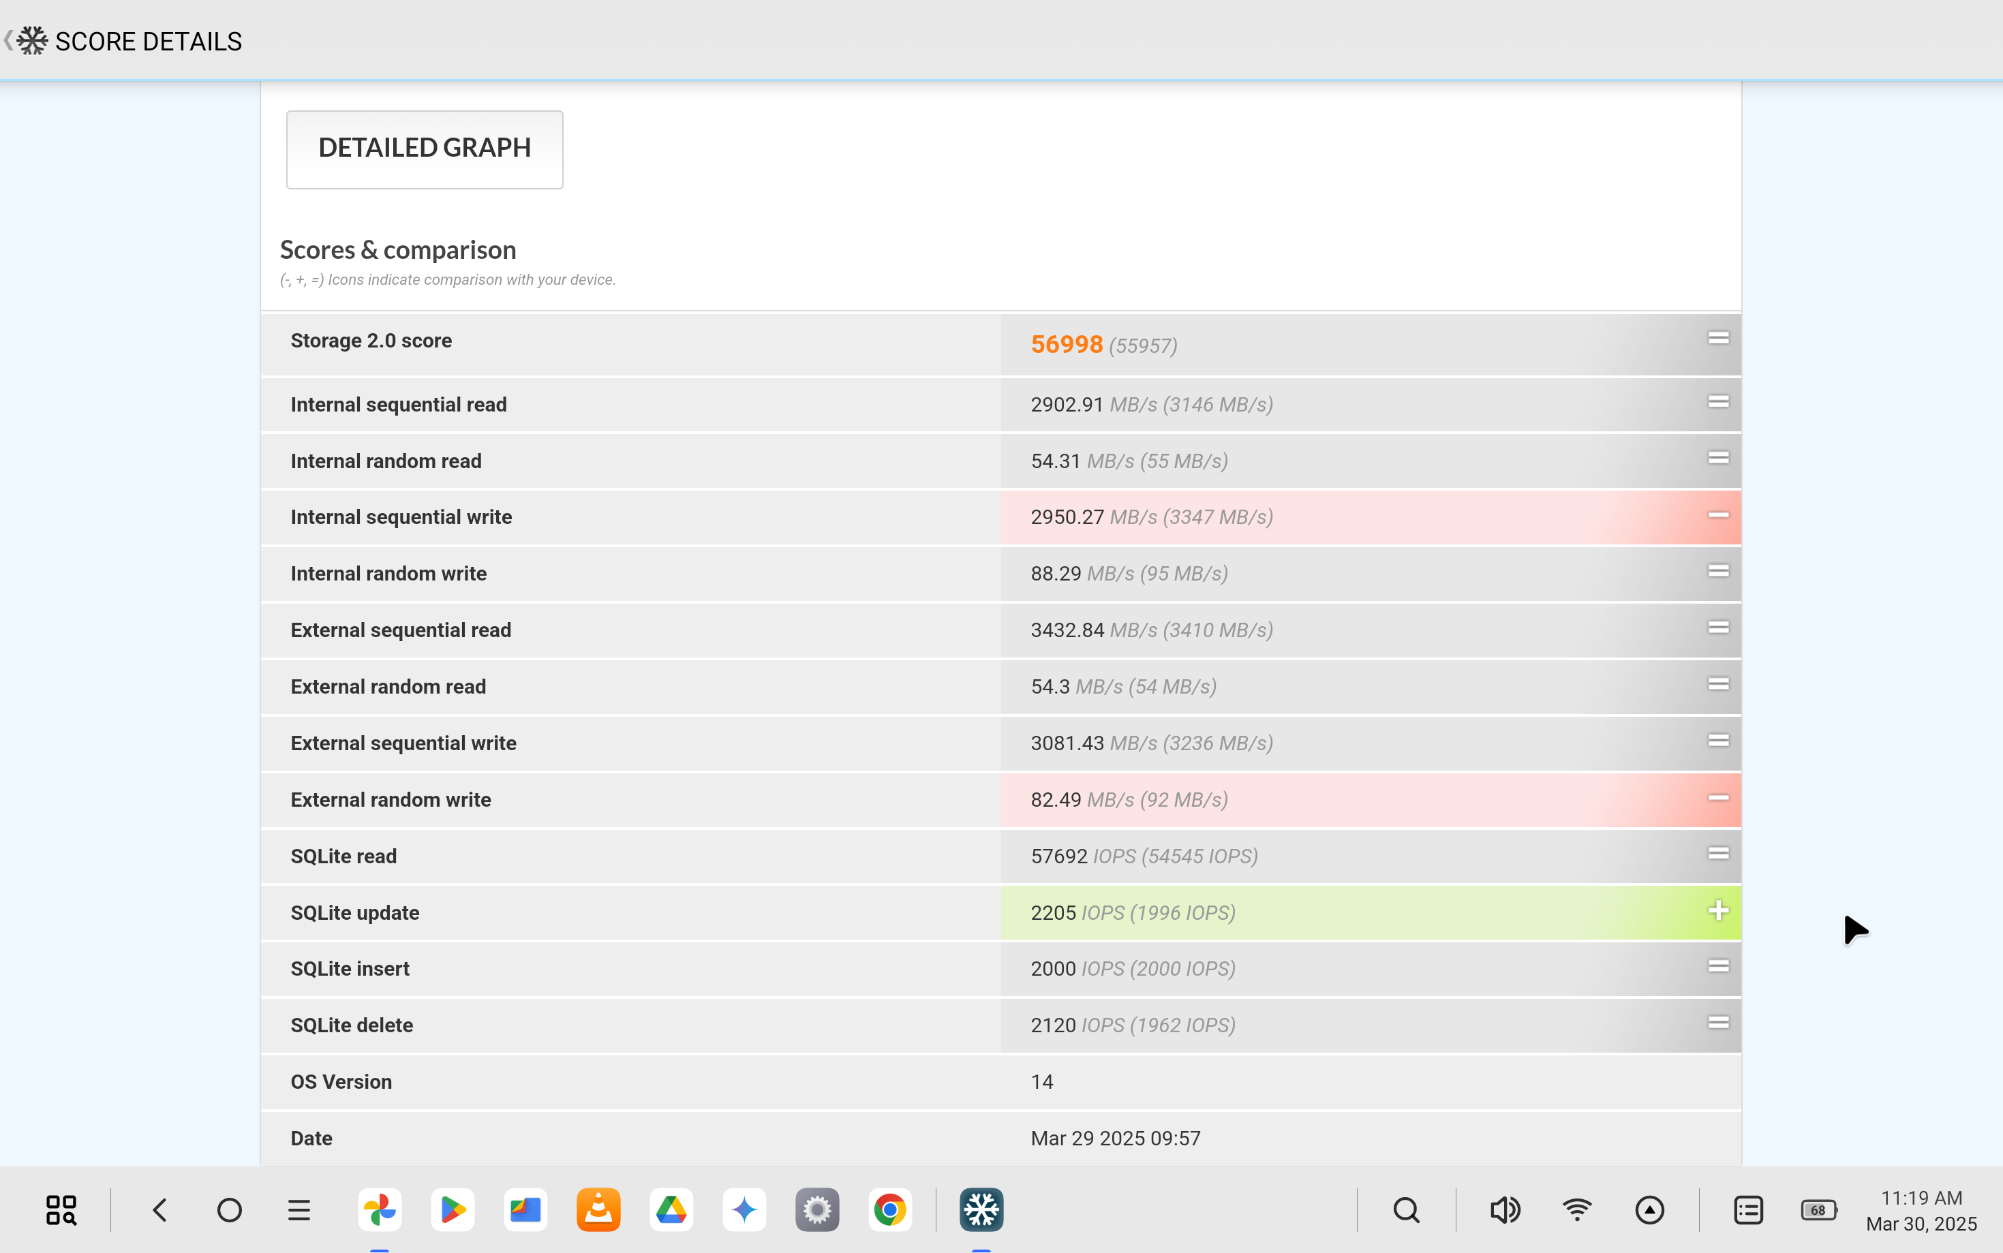Open volume control speaker icon
The width and height of the screenshot is (2003, 1253).
[1504, 1210]
